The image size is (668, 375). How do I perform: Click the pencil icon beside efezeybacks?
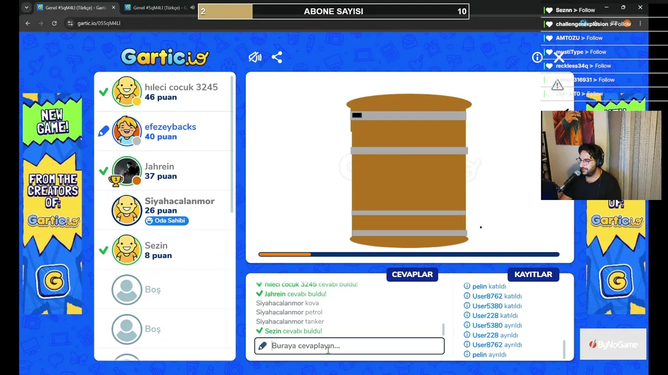(x=103, y=131)
